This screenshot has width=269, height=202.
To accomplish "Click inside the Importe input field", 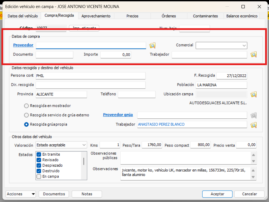I will (x=116, y=55).
